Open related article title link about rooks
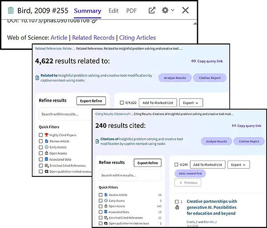Image resolution: width=267 pixels, height=228 pixels. (x=97, y=78)
